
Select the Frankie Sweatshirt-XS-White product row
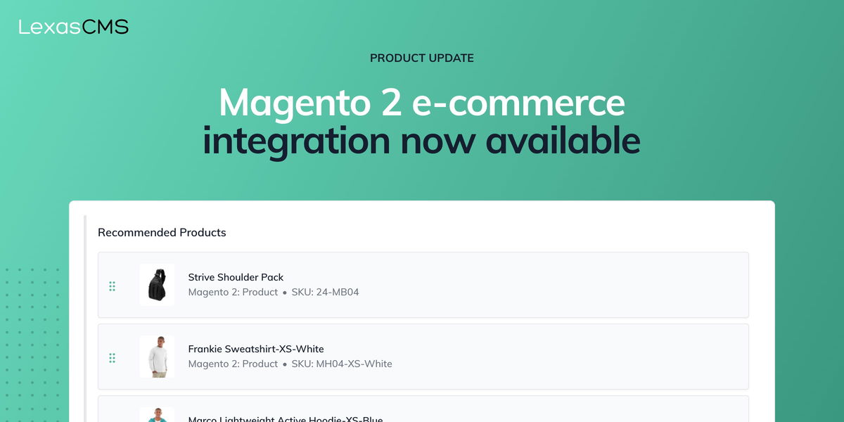(x=422, y=356)
